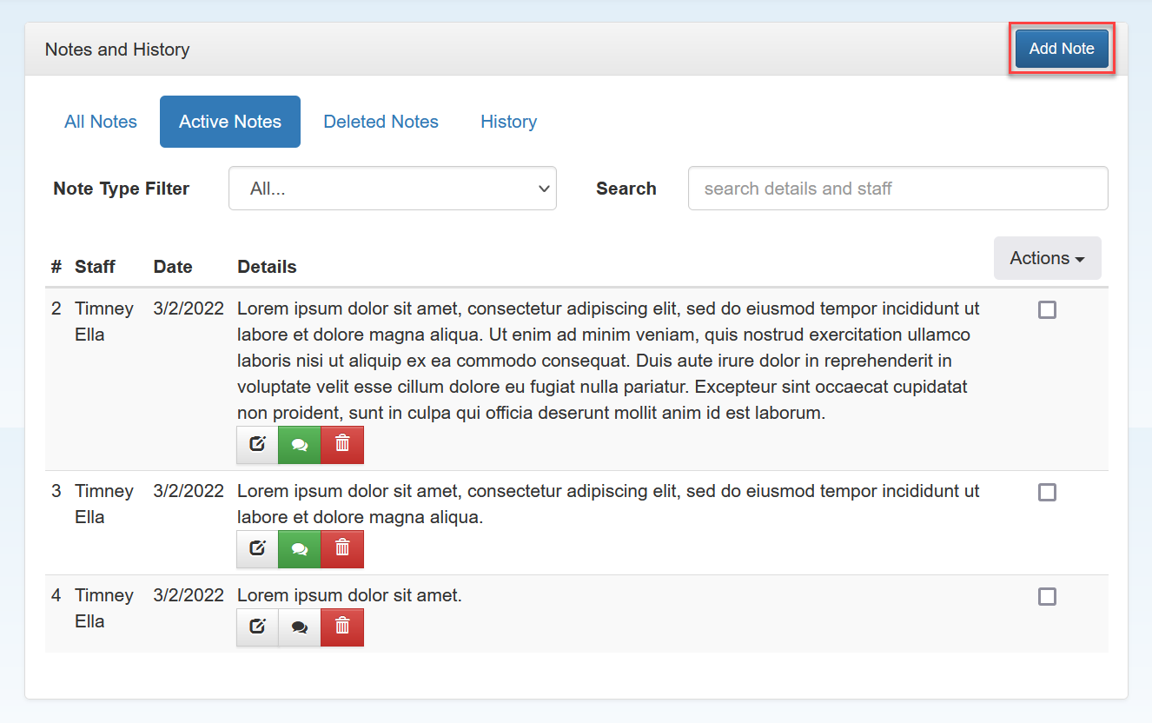Open the Note Type Filter dropdown
Viewport: 1152px width, 723px height.
pos(393,189)
